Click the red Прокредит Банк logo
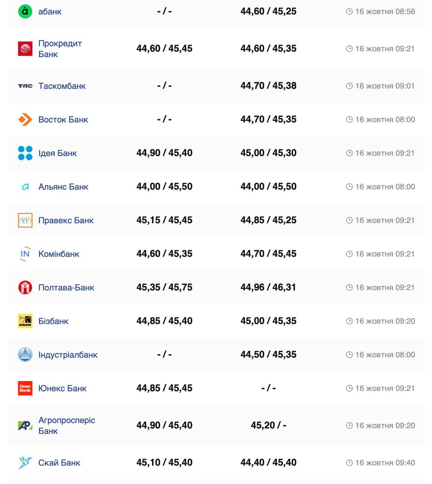Image resolution: width=432 pixels, height=484 pixels. [25, 49]
